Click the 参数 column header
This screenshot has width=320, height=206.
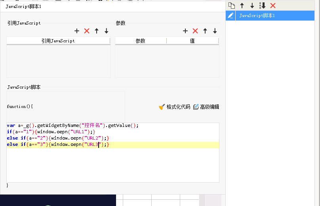click(x=141, y=41)
